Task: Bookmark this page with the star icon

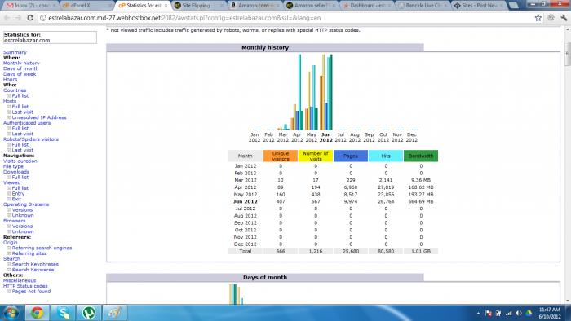Action: (x=538, y=18)
